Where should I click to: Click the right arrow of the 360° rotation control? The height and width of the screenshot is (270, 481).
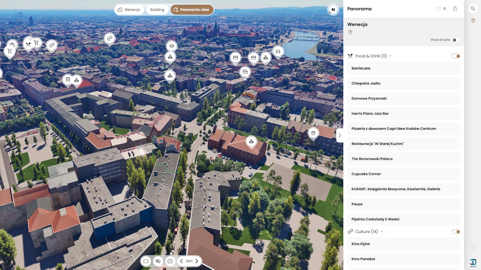point(196,261)
